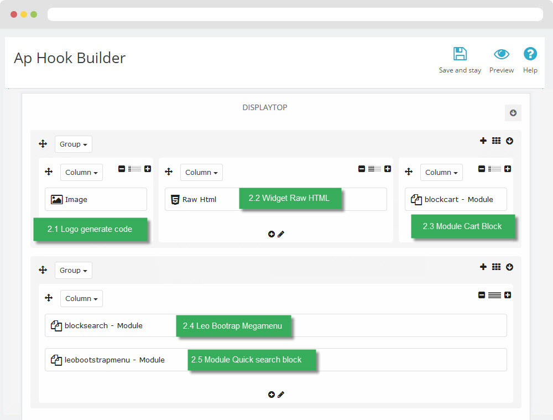Add a widget below leobootstrapmenu with the plus circle

(271, 395)
